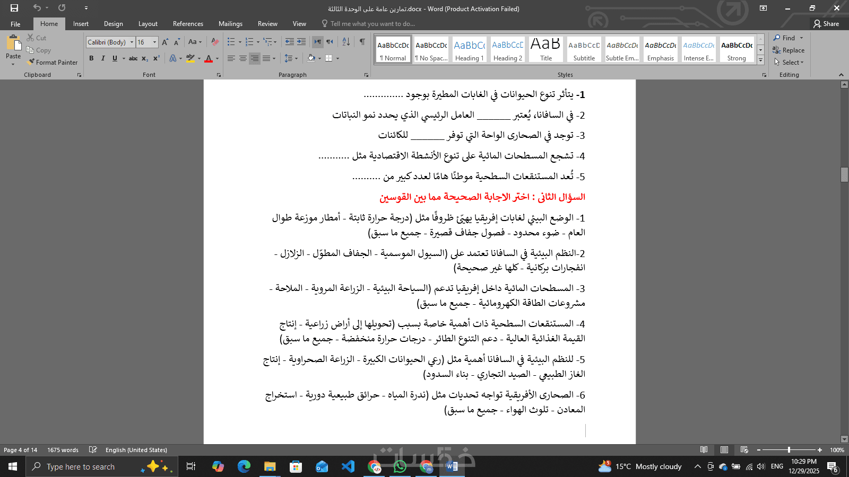Viewport: 849px width, 477px height.
Task: Center the paragraph text
Action: coord(243,58)
